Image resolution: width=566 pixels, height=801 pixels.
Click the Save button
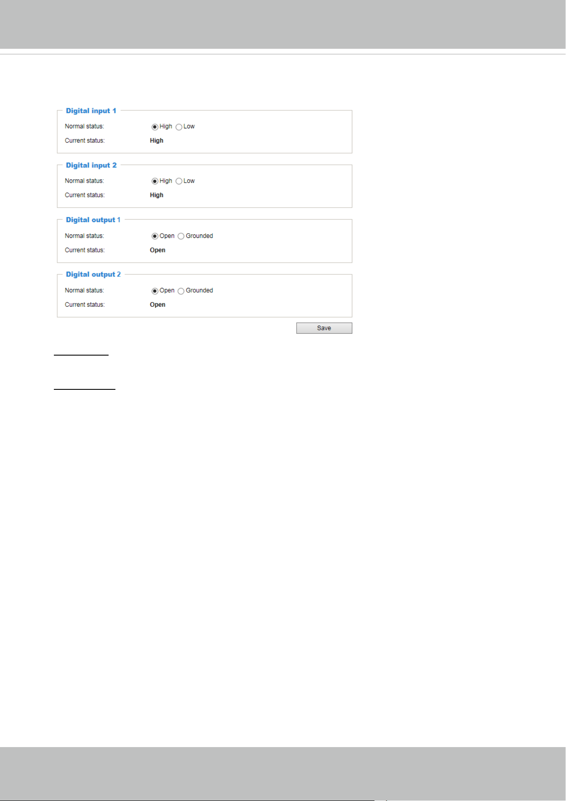[x=324, y=328]
